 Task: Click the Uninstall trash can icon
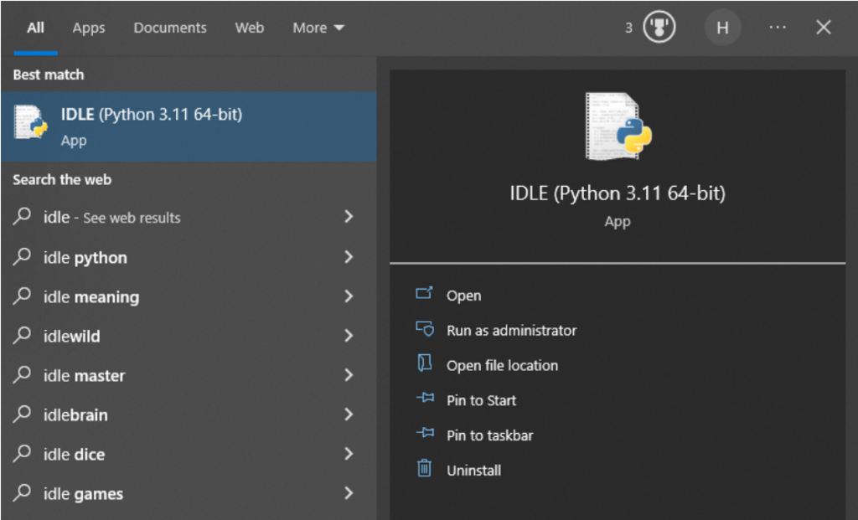425,469
